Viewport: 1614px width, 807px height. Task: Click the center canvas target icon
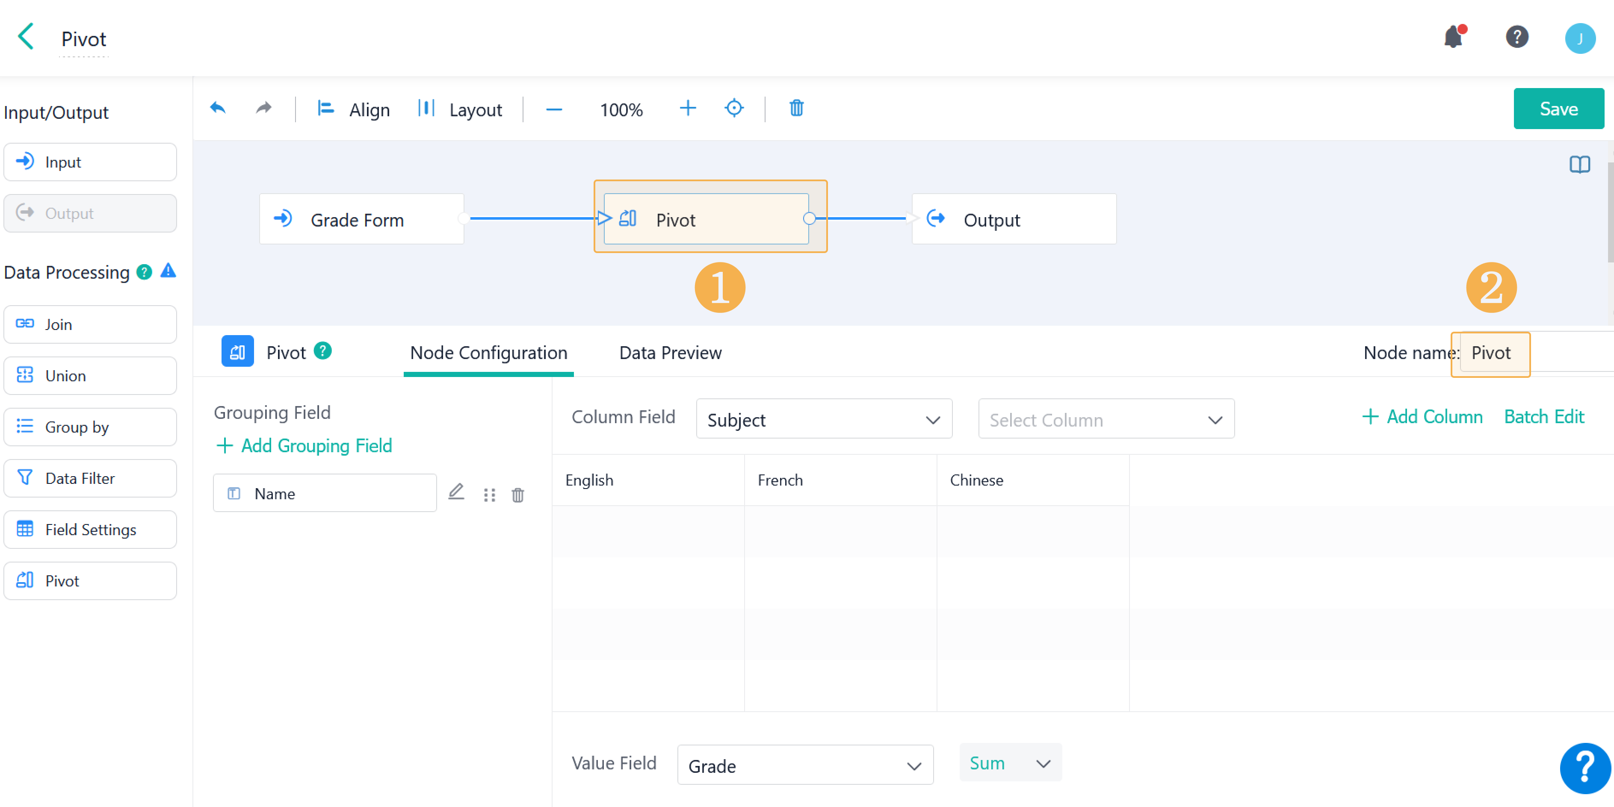(x=734, y=108)
